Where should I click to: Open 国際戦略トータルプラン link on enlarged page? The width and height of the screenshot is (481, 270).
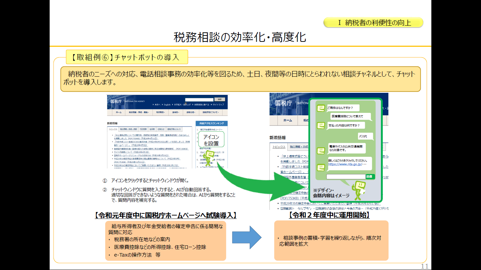[335, 208]
